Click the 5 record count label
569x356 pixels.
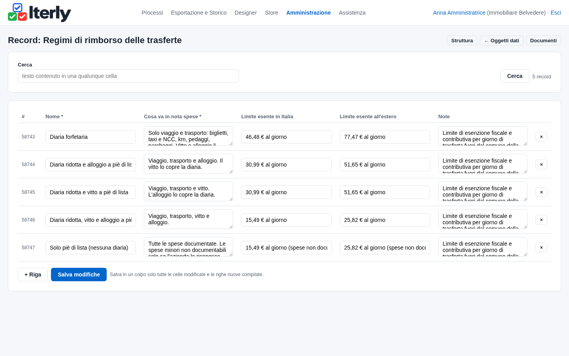pyautogui.click(x=541, y=77)
